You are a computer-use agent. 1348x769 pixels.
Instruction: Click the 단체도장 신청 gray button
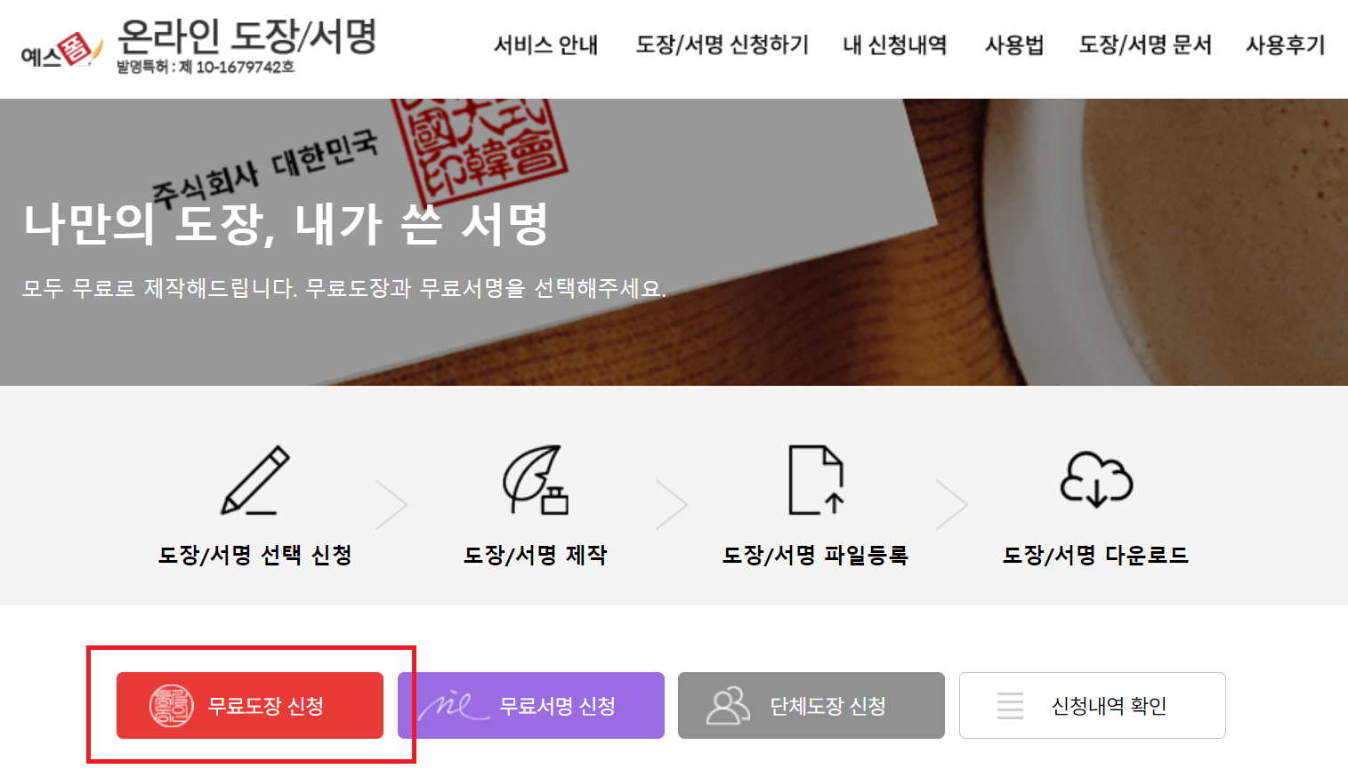(811, 706)
